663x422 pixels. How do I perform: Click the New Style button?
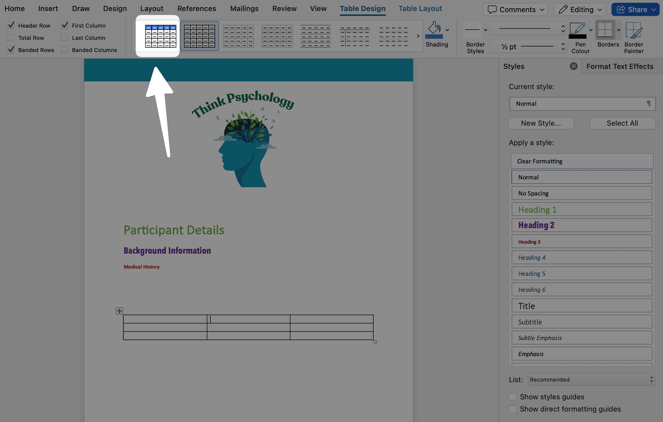point(541,123)
